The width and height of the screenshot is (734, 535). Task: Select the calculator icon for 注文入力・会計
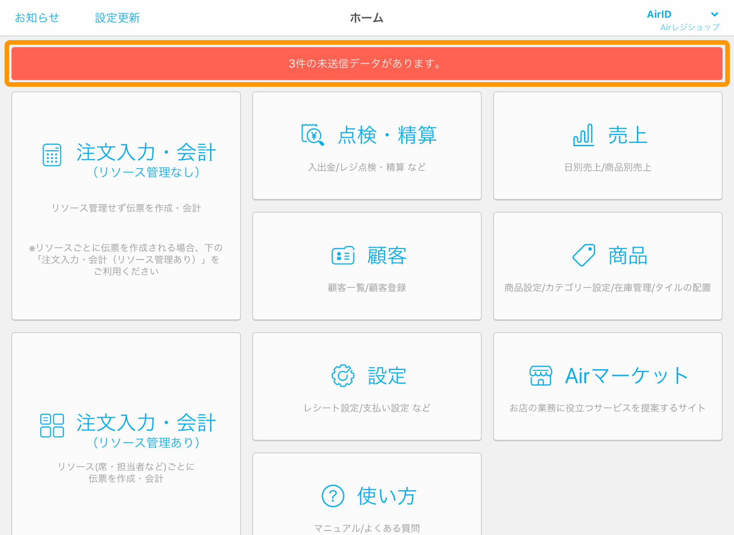[x=52, y=154]
